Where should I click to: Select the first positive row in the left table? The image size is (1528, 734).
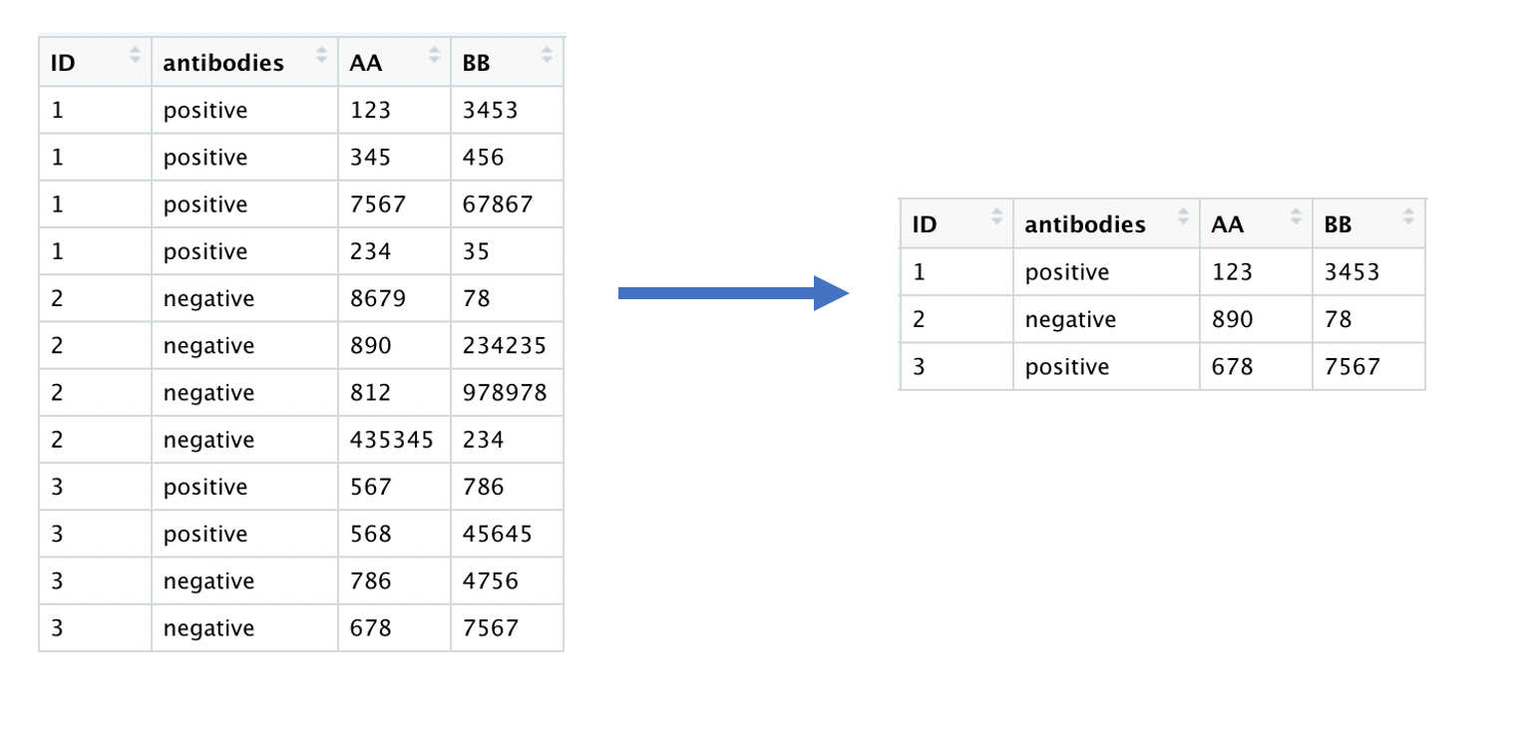tap(299, 110)
